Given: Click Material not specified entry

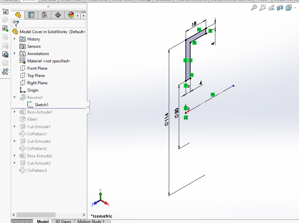Looking at the screenshot, I should pyautogui.click(x=48, y=61).
